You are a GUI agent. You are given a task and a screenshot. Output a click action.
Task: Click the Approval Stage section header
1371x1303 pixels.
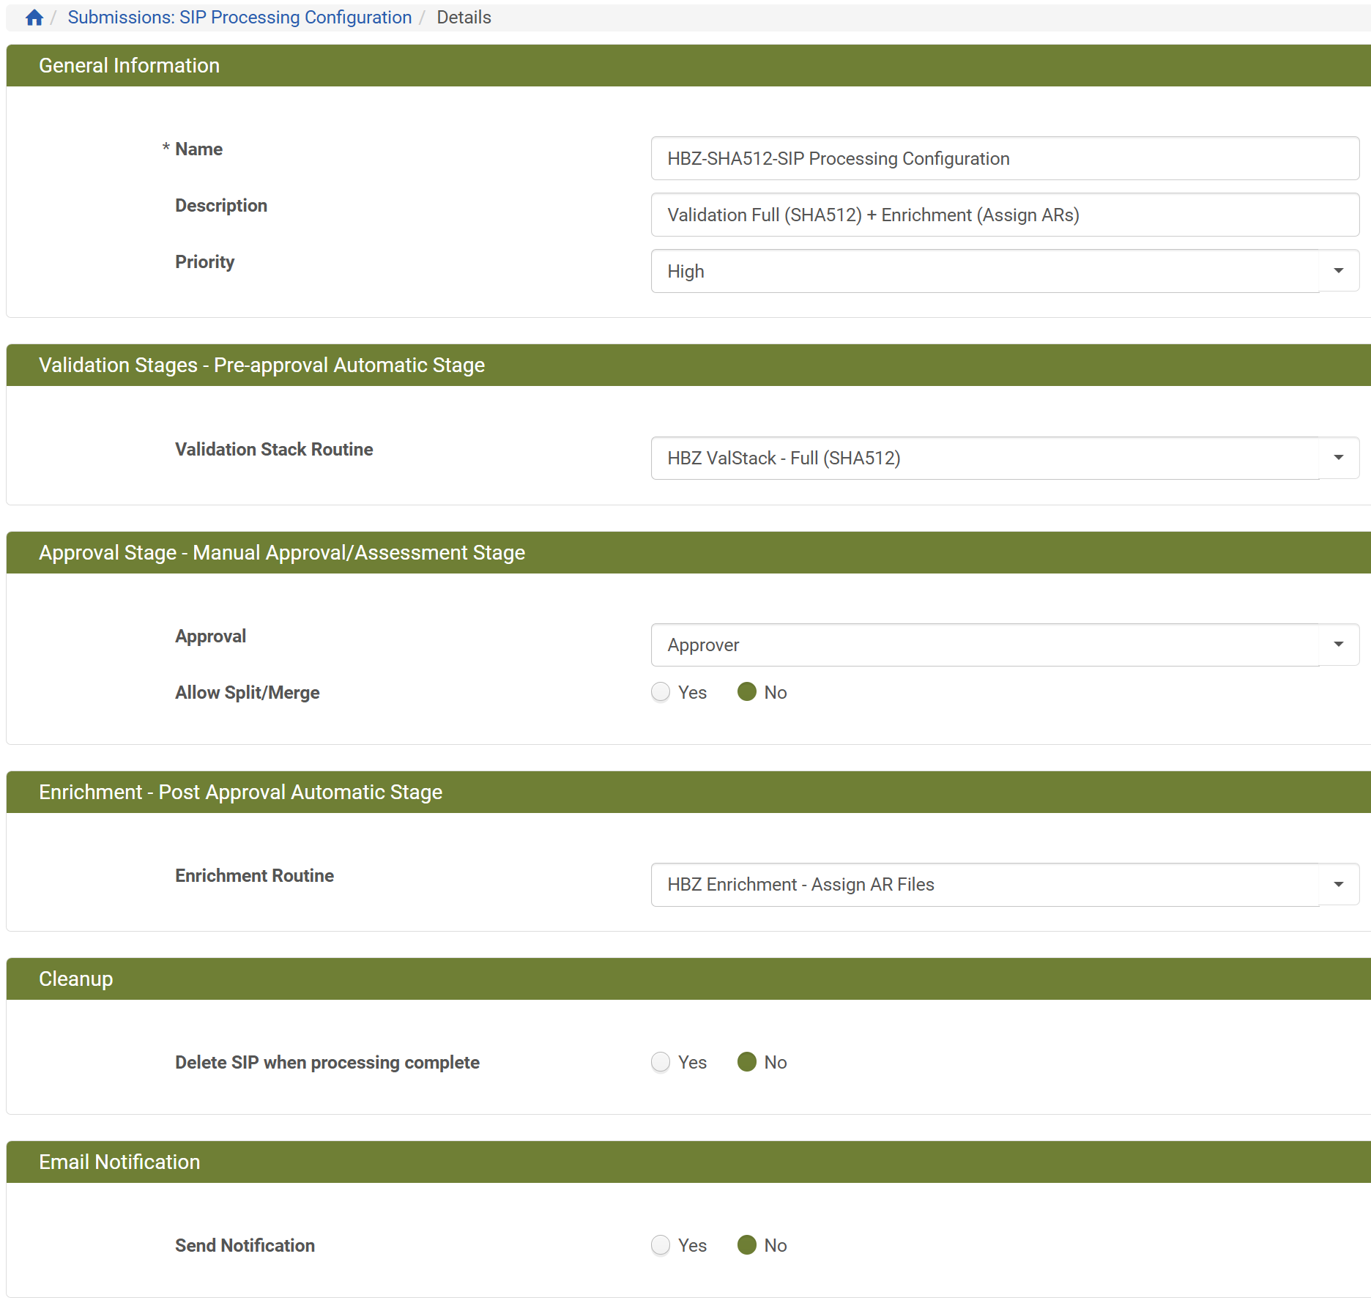(x=281, y=552)
